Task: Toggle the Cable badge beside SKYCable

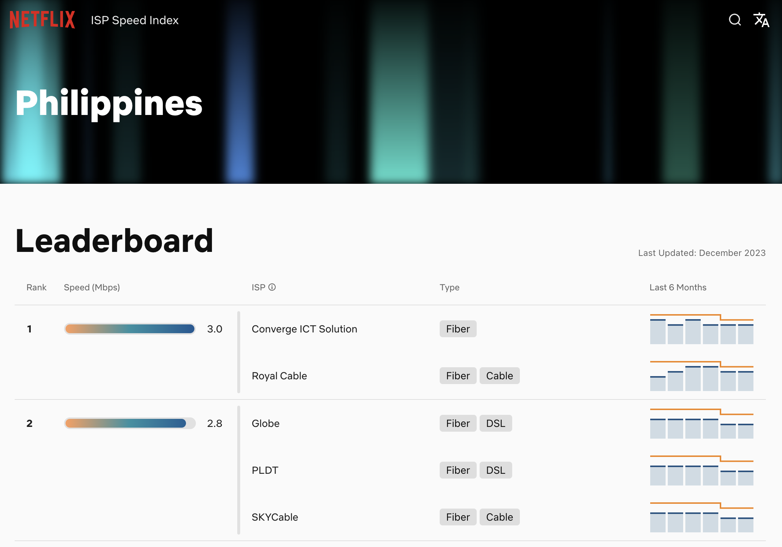Action: [499, 517]
